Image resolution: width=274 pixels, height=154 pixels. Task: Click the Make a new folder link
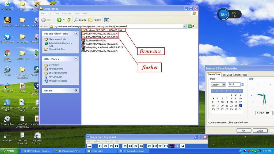[58, 39]
